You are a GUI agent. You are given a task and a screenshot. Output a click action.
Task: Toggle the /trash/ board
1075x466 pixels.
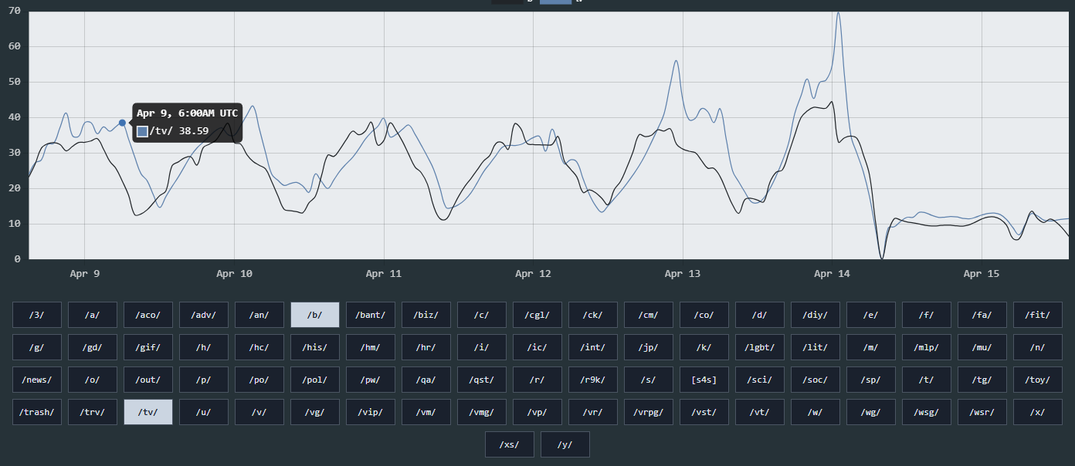tap(37, 412)
